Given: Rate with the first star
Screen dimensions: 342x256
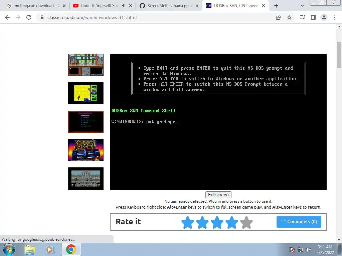Looking at the screenshot, I should click(x=188, y=222).
